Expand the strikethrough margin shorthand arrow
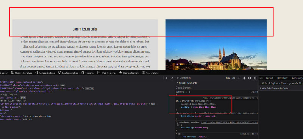303x139 pixels. [191, 104]
